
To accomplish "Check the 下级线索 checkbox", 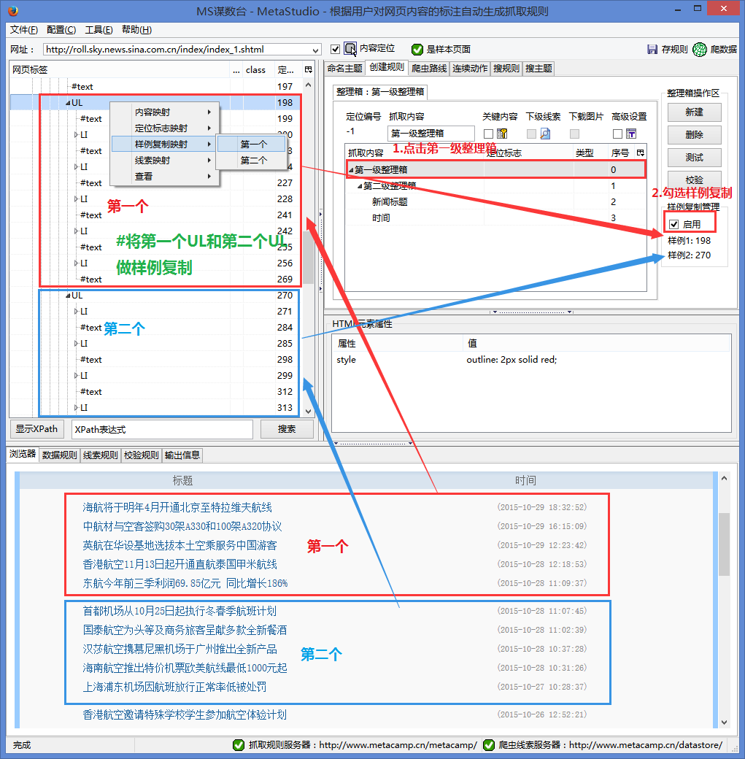I will 531,134.
